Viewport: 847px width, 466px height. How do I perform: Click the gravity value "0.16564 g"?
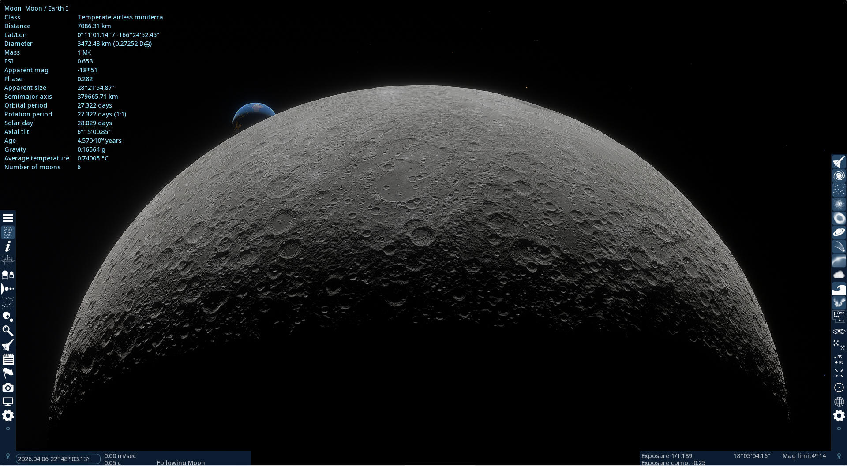click(x=91, y=149)
